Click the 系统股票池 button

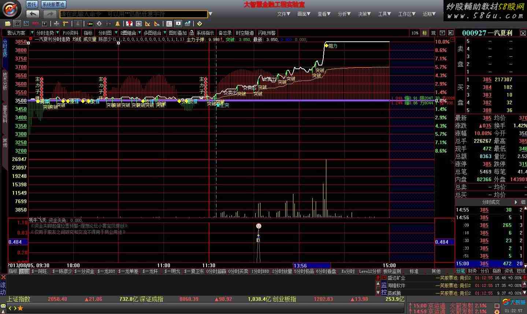(53, 4)
